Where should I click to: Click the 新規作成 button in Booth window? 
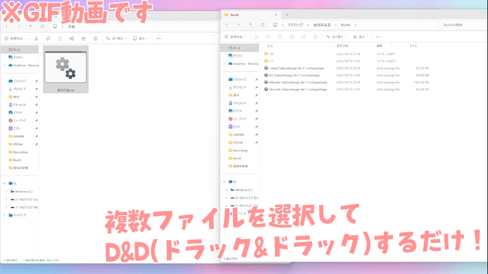click(x=235, y=37)
